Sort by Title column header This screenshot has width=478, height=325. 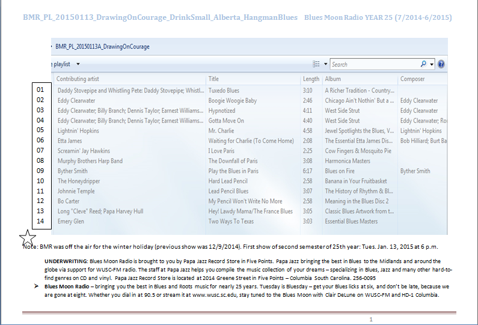pos(213,79)
